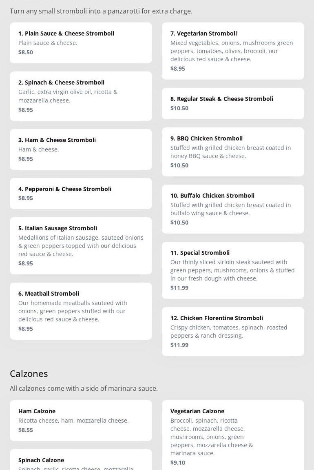Pick the Vegetarian Stromboli menu item
The width and height of the screenshot is (314, 470).
[233, 51]
